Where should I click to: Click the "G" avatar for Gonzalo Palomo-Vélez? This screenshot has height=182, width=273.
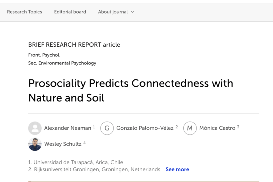coord(107,128)
